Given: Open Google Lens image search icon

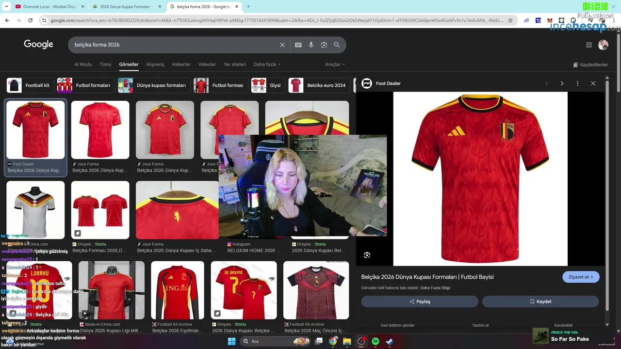Looking at the screenshot, I should point(324,45).
